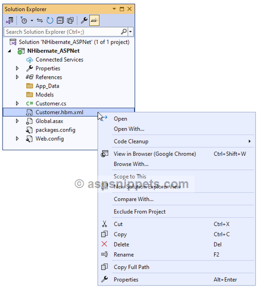Click inside Search Solution Explorer field
The height and width of the screenshot is (288, 259).
pos(63,32)
